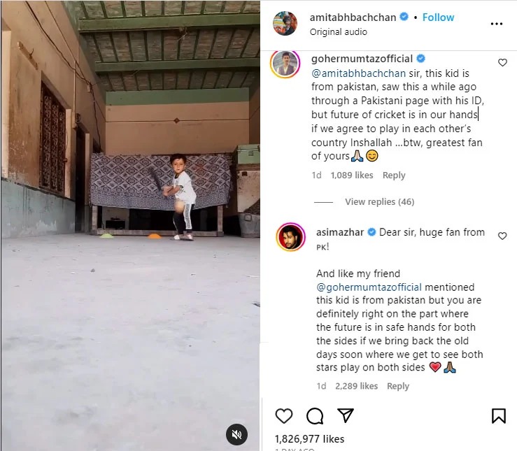The width and height of the screenshot is (517, 451).
Task: Open @gohermumtazofficial mention in asimazhar's comment
Action: (369, 287)
